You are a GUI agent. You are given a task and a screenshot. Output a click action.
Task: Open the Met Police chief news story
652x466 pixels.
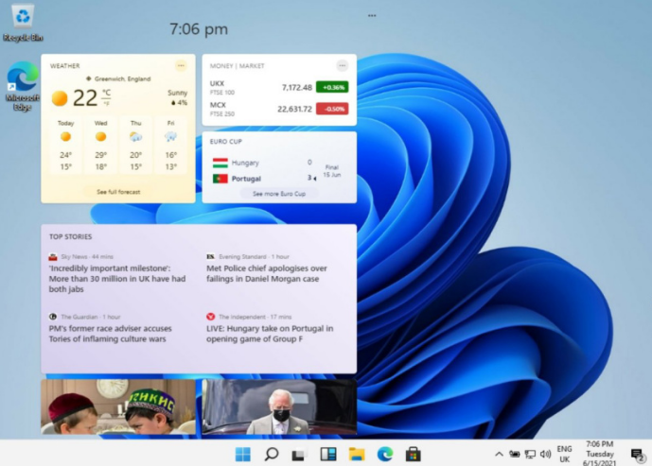tap(267, 273)
